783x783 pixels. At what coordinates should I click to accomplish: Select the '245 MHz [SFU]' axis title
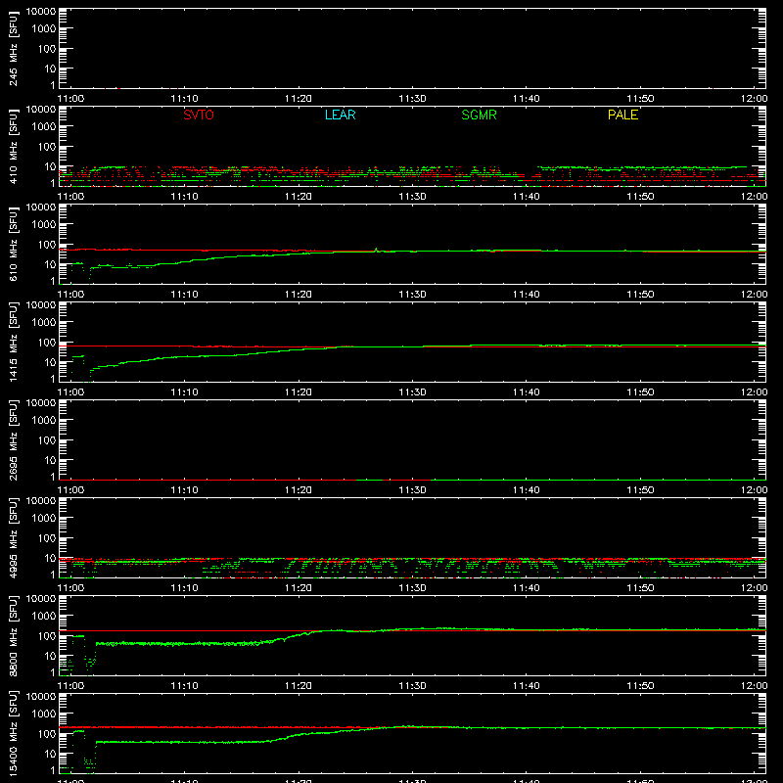tap(14, 48)
